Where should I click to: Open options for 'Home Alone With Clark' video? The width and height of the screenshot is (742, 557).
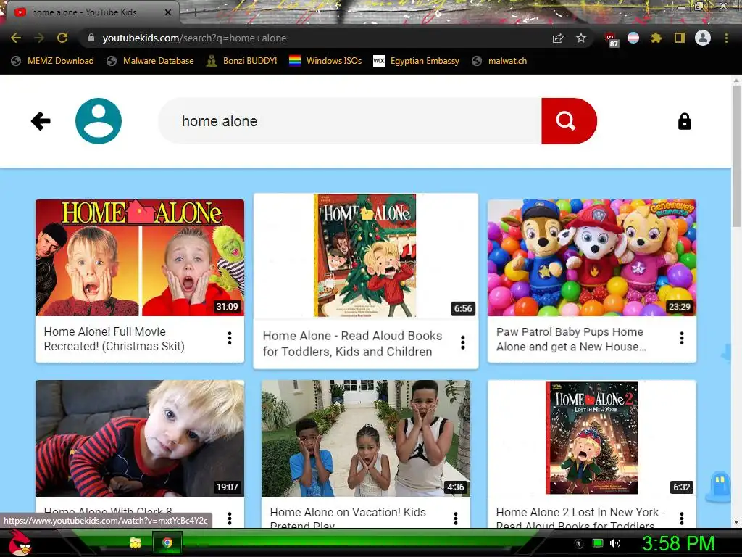coord(230,519)
